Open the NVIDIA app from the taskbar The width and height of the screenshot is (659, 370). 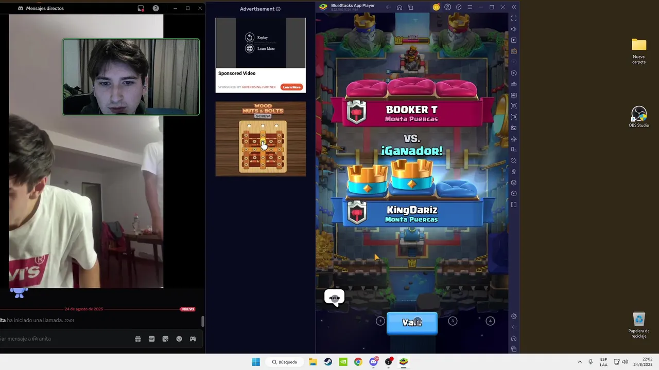[x=343, y=362]
